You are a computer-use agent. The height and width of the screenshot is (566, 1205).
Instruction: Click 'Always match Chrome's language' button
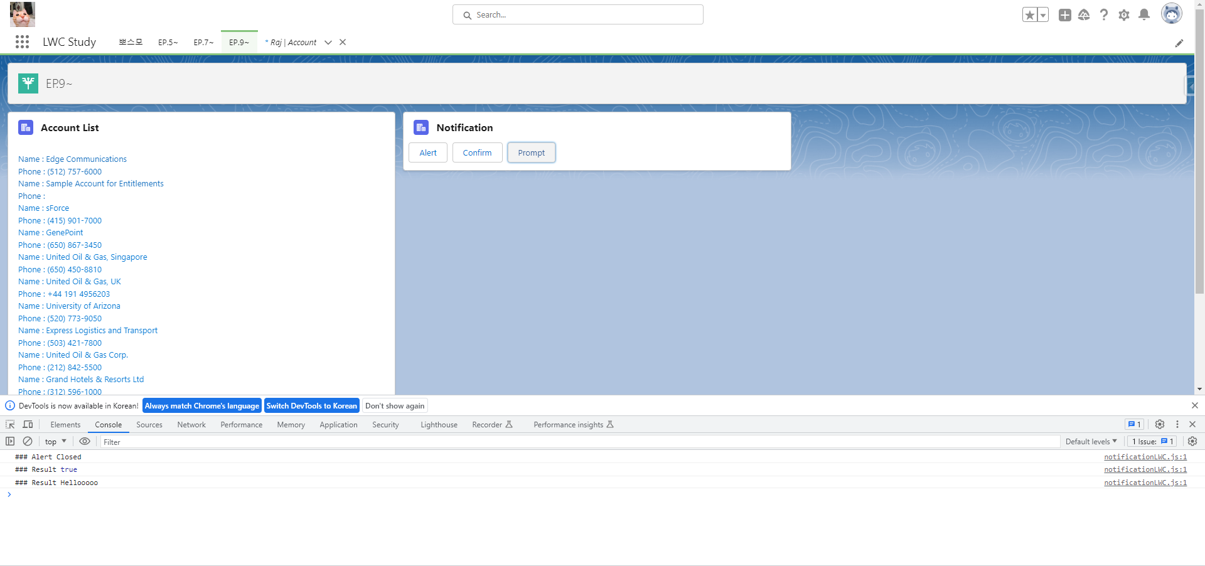point(202,406)
